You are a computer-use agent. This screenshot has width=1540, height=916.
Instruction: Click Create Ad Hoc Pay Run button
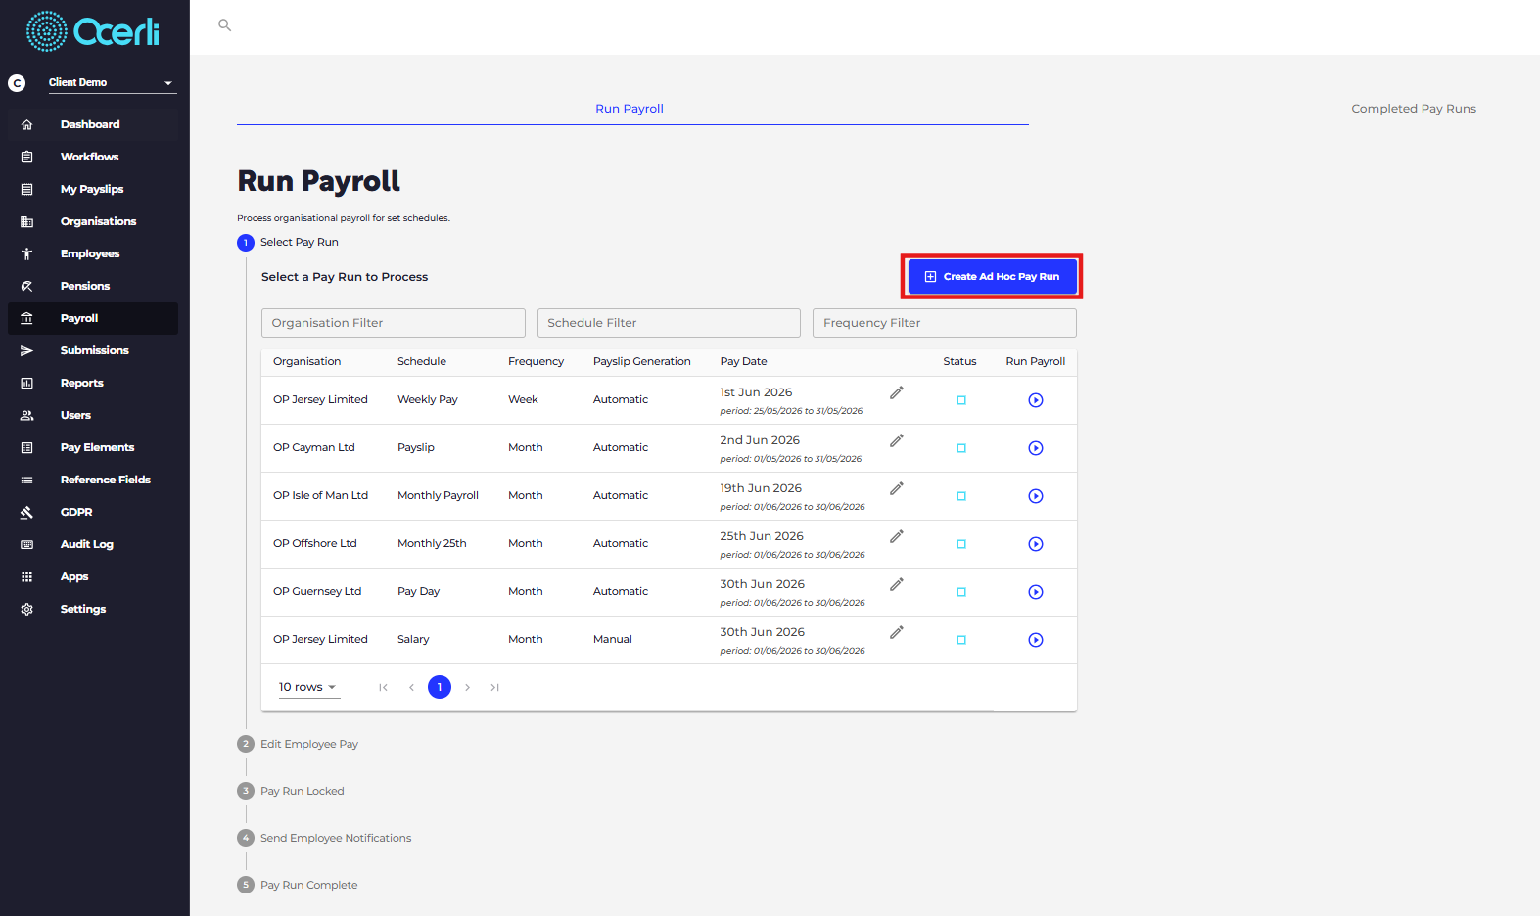tap(992, 277)
